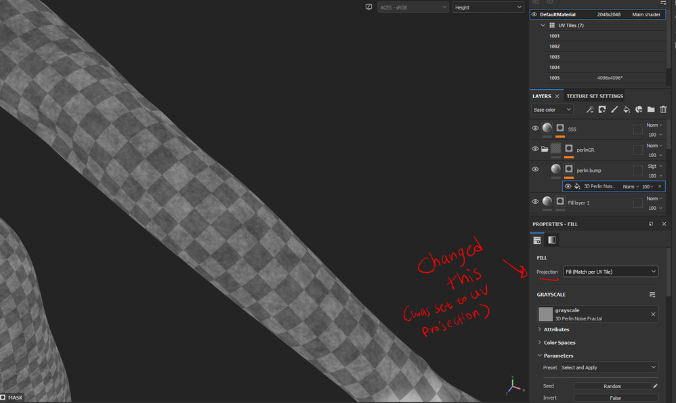Collapse the Parameters section
The image size is (676, 403).
539,356
